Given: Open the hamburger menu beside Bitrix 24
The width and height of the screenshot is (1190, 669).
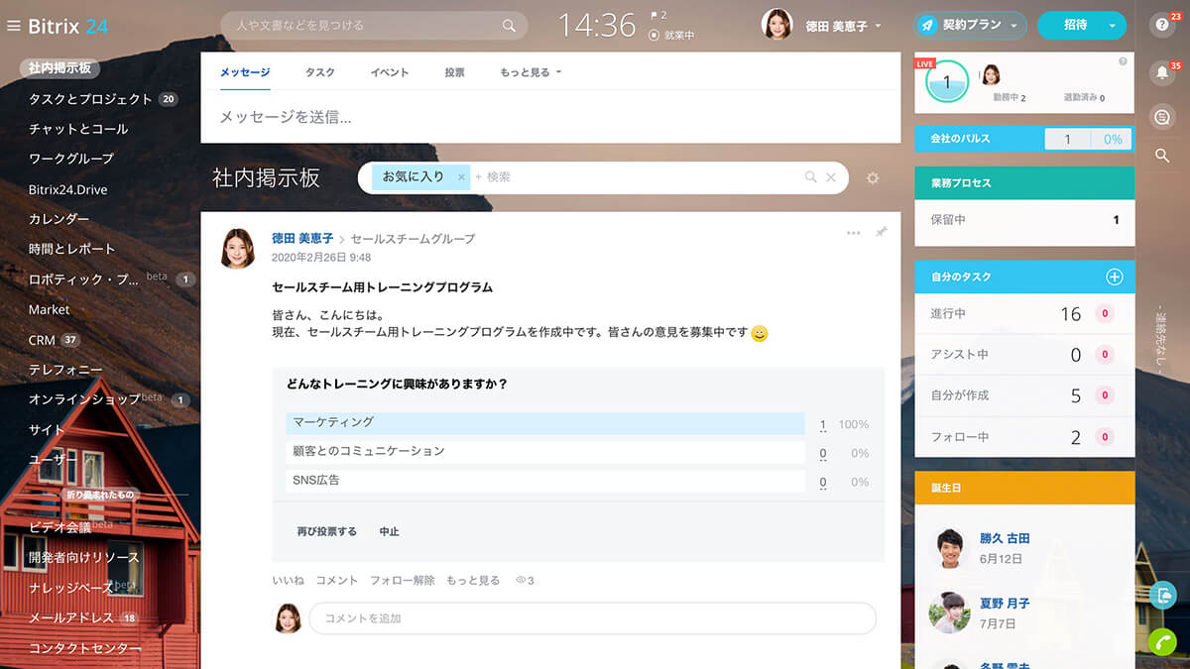Looking at the screenshot, I should [x=13, y=26].
